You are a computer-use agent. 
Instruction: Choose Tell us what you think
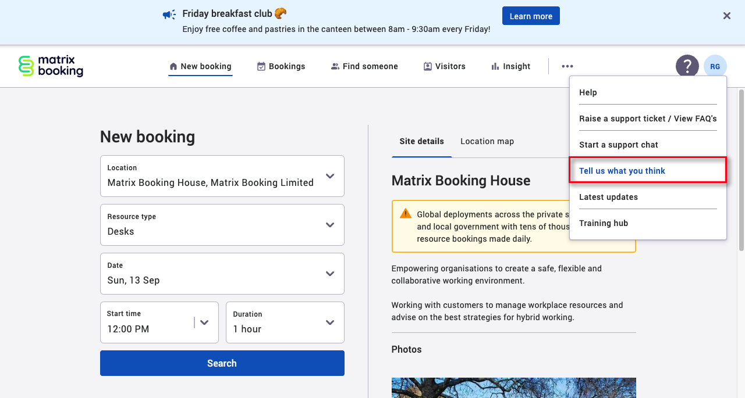tap(648, 171)
